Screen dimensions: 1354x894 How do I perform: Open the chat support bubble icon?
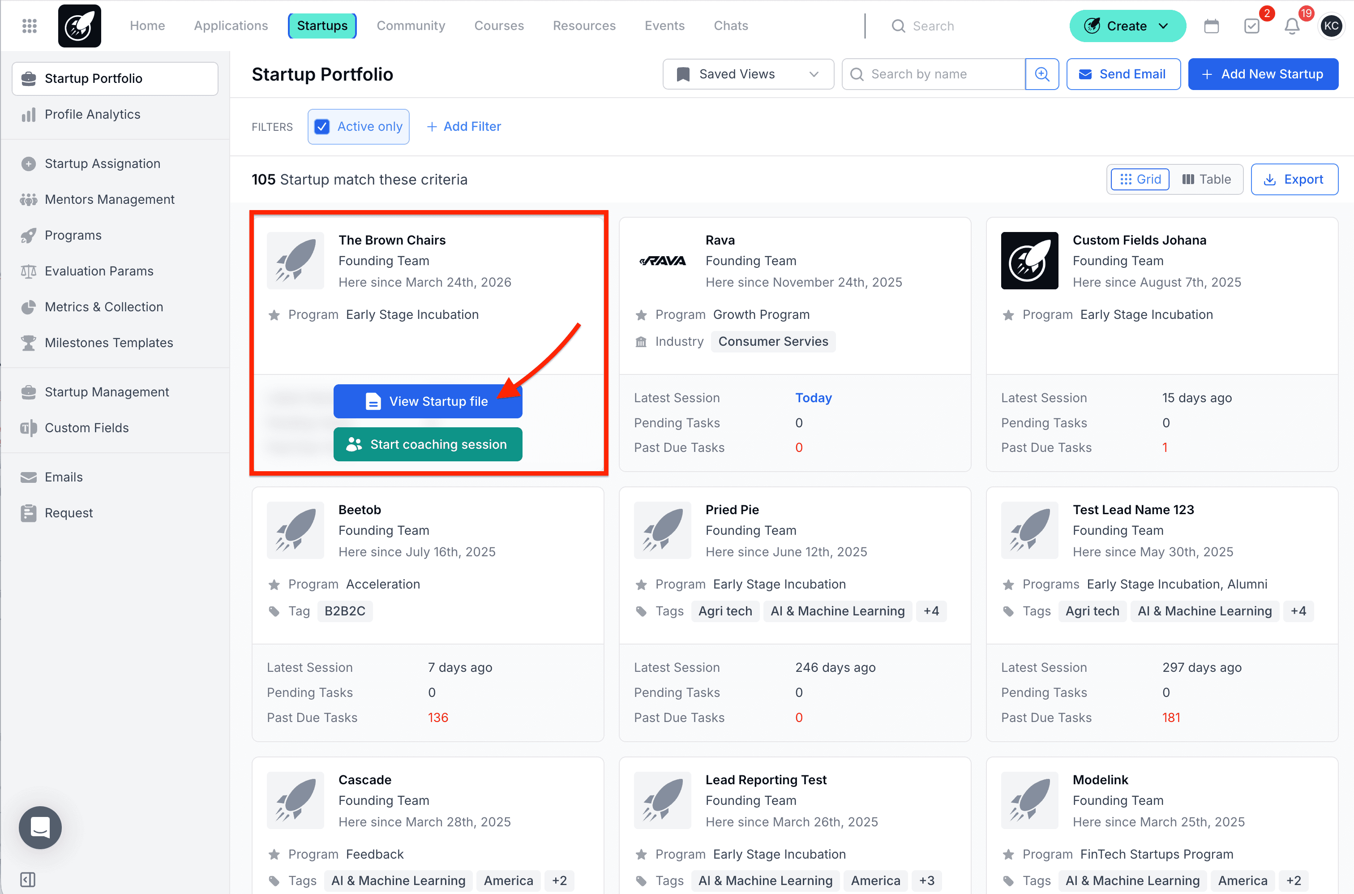click(40, 827)
